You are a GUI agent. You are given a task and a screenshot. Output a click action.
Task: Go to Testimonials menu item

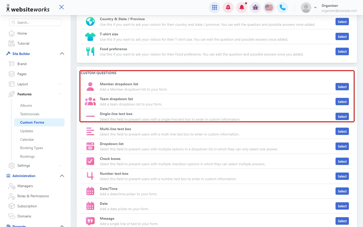[30, 114]
